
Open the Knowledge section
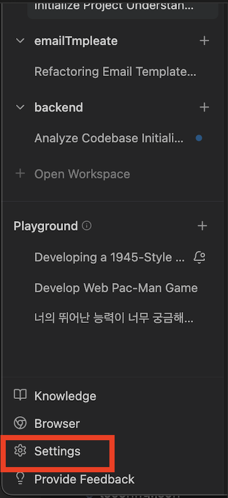pyautogui.click(x=65, y=396)
